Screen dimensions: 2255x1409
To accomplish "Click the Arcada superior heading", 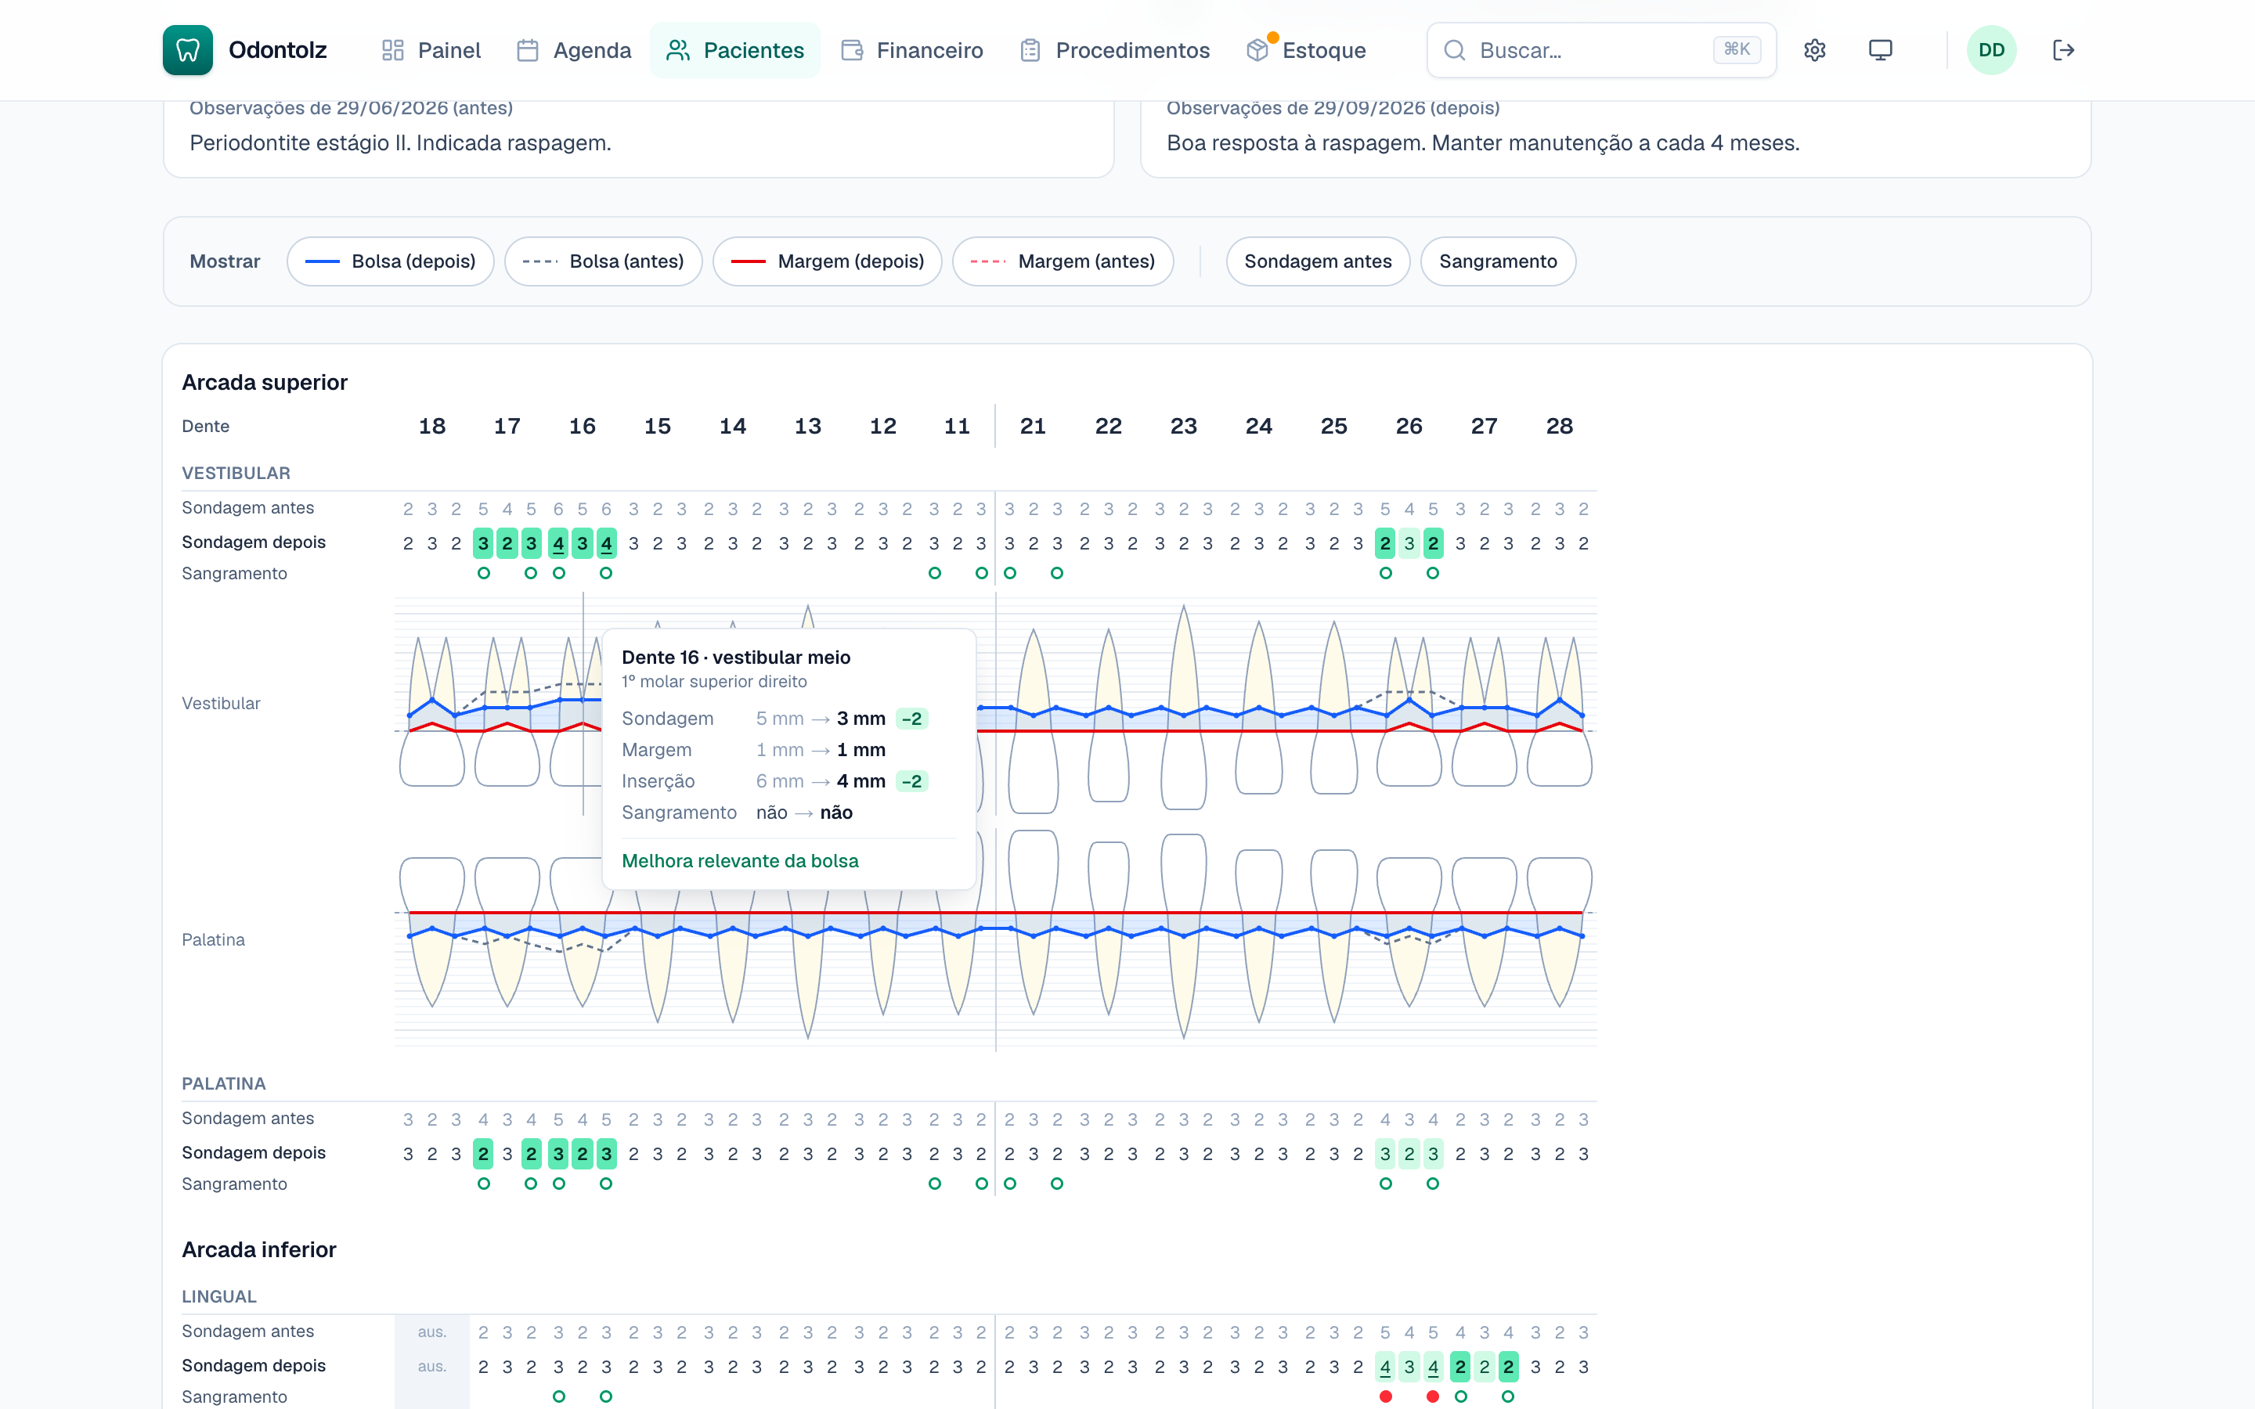I will coord(265,382).
